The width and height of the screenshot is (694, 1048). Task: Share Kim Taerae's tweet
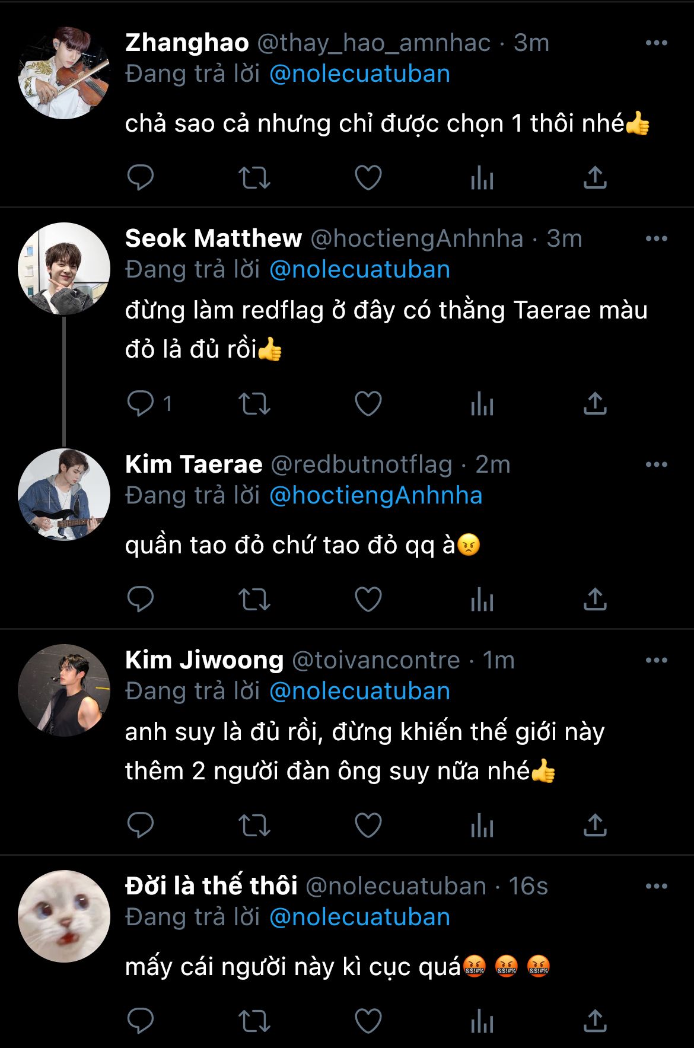click(x=595, y=600)
